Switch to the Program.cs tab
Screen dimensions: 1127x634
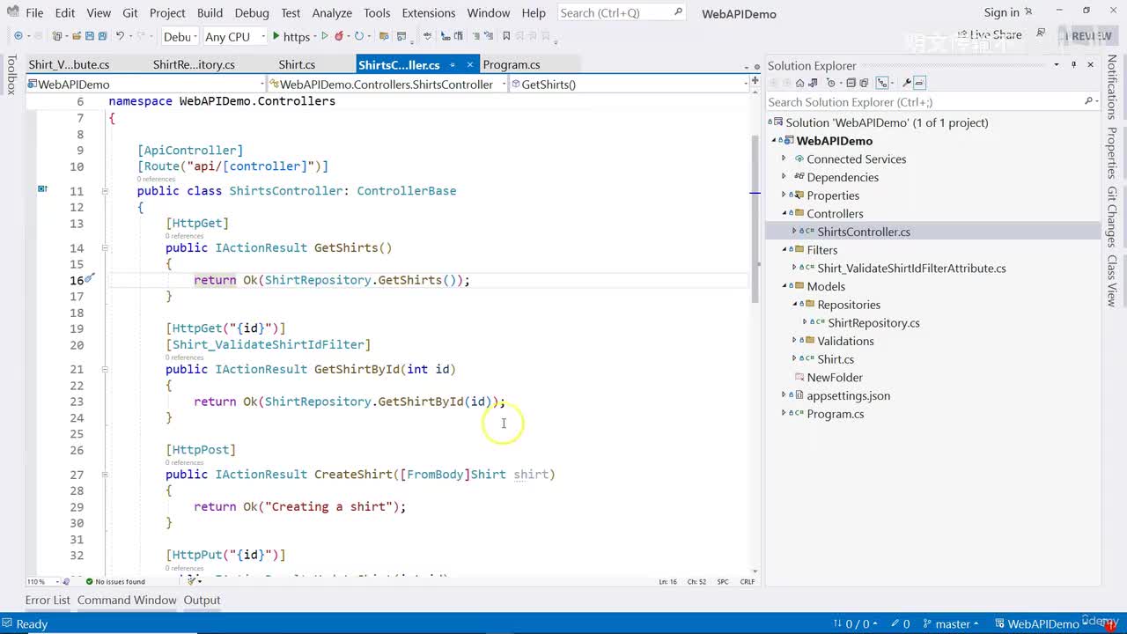pyautogui.click(x=512, y=65)
